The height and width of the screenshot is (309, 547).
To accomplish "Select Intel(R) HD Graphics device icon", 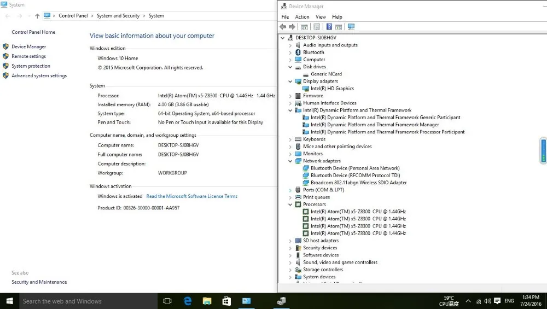I will [x=306, y=89].
